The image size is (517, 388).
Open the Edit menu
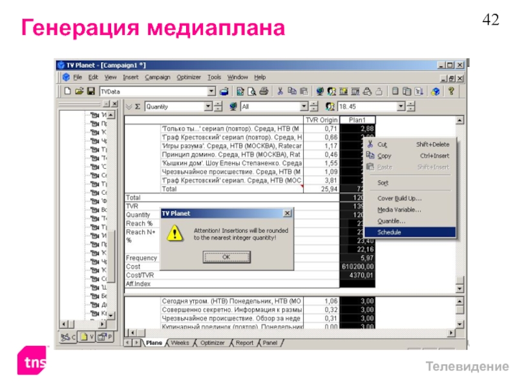tap(93, 77)
